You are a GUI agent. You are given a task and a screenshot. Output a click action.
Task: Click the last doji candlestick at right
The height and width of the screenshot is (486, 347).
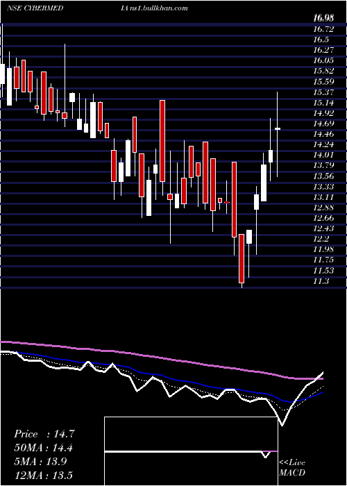point(278,128)
